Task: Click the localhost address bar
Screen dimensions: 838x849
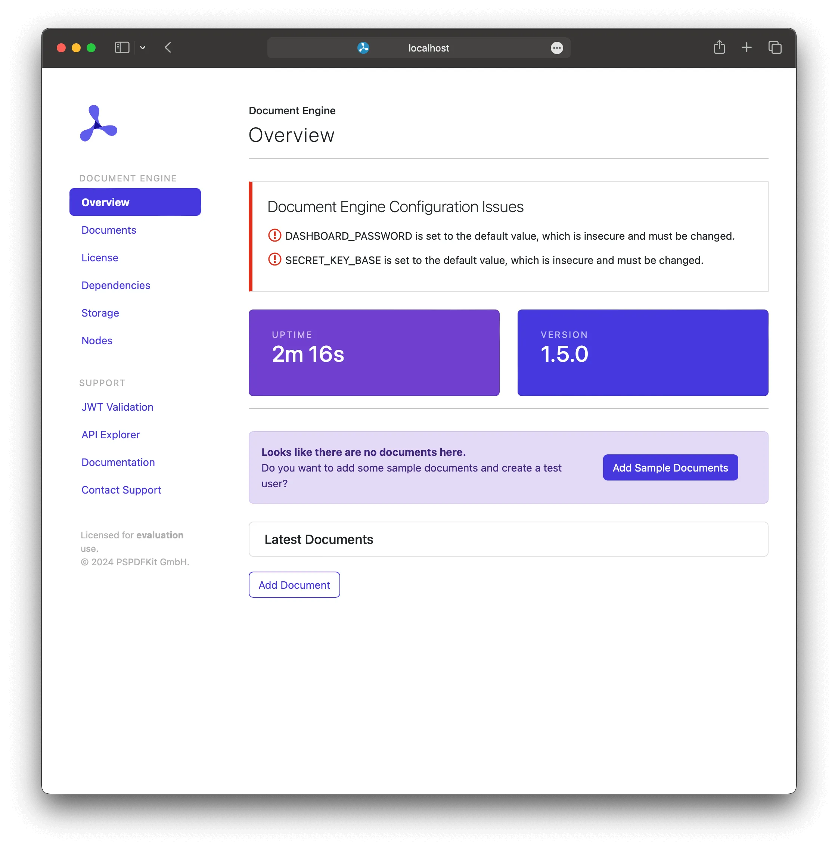Action: (428, 48)
